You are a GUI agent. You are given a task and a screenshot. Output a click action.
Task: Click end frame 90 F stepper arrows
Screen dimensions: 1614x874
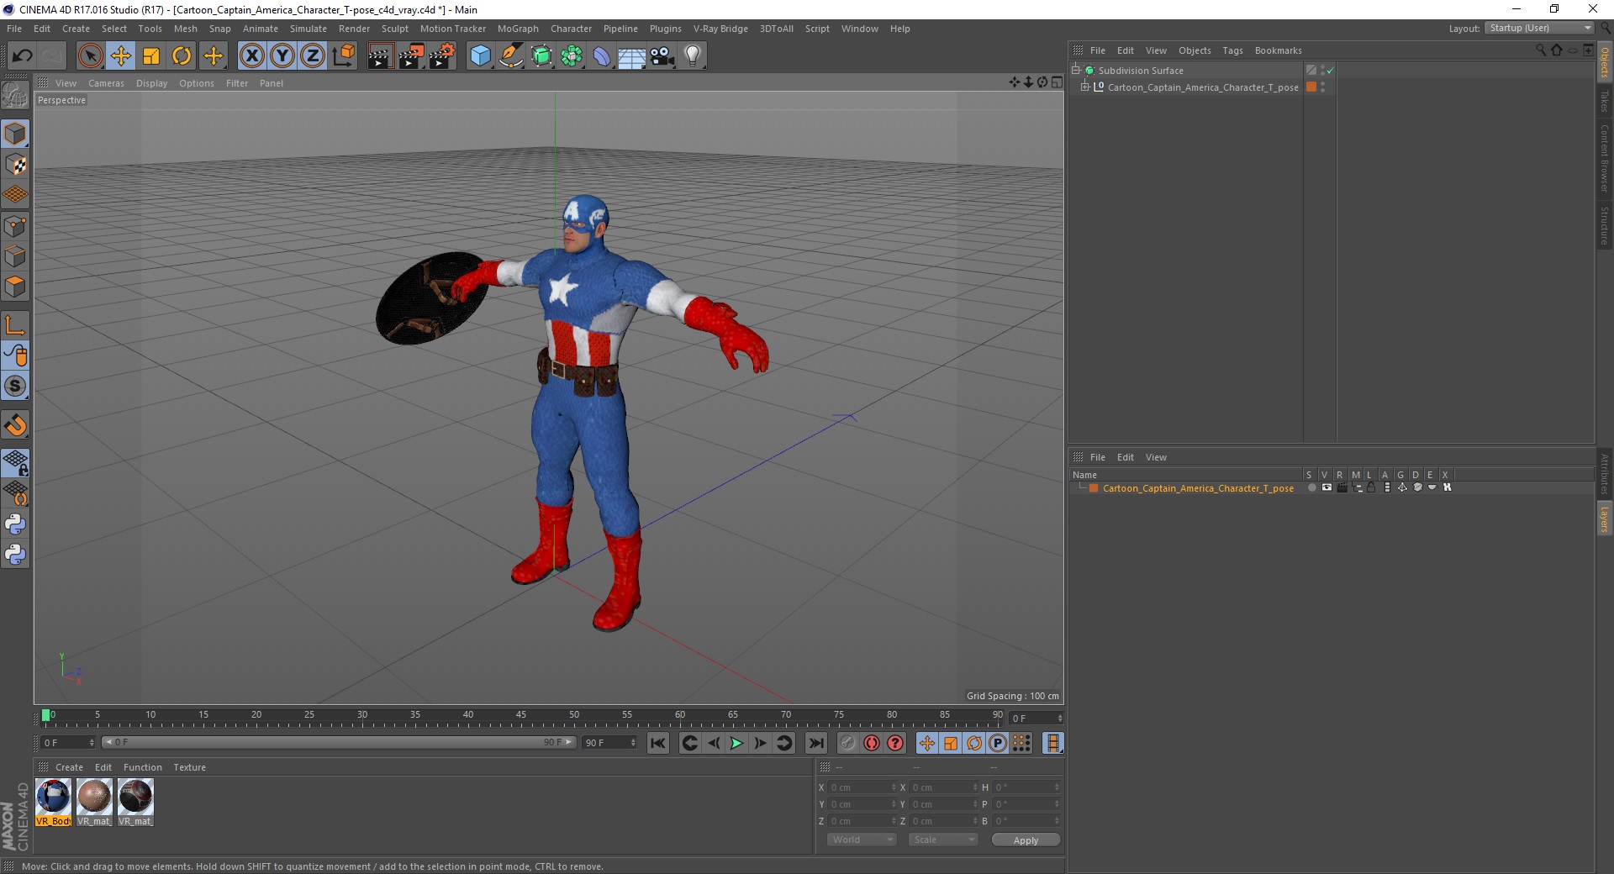[x=633, y=743]
